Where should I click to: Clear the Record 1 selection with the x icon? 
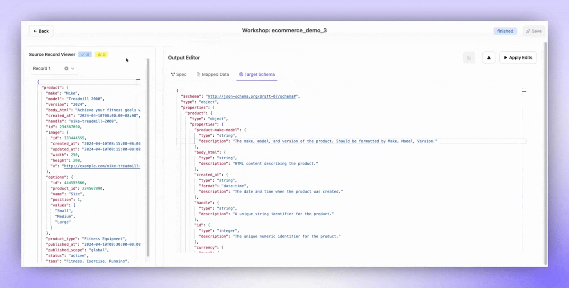[x=66, y=68]
